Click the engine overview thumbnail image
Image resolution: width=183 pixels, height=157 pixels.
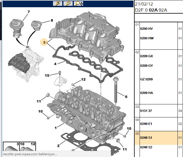(x=26, y=64)
